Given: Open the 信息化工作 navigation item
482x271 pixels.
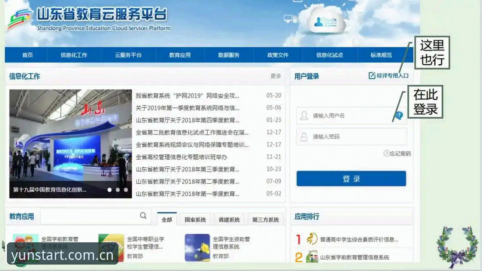Looking at the screenshot, I should 74,55.
